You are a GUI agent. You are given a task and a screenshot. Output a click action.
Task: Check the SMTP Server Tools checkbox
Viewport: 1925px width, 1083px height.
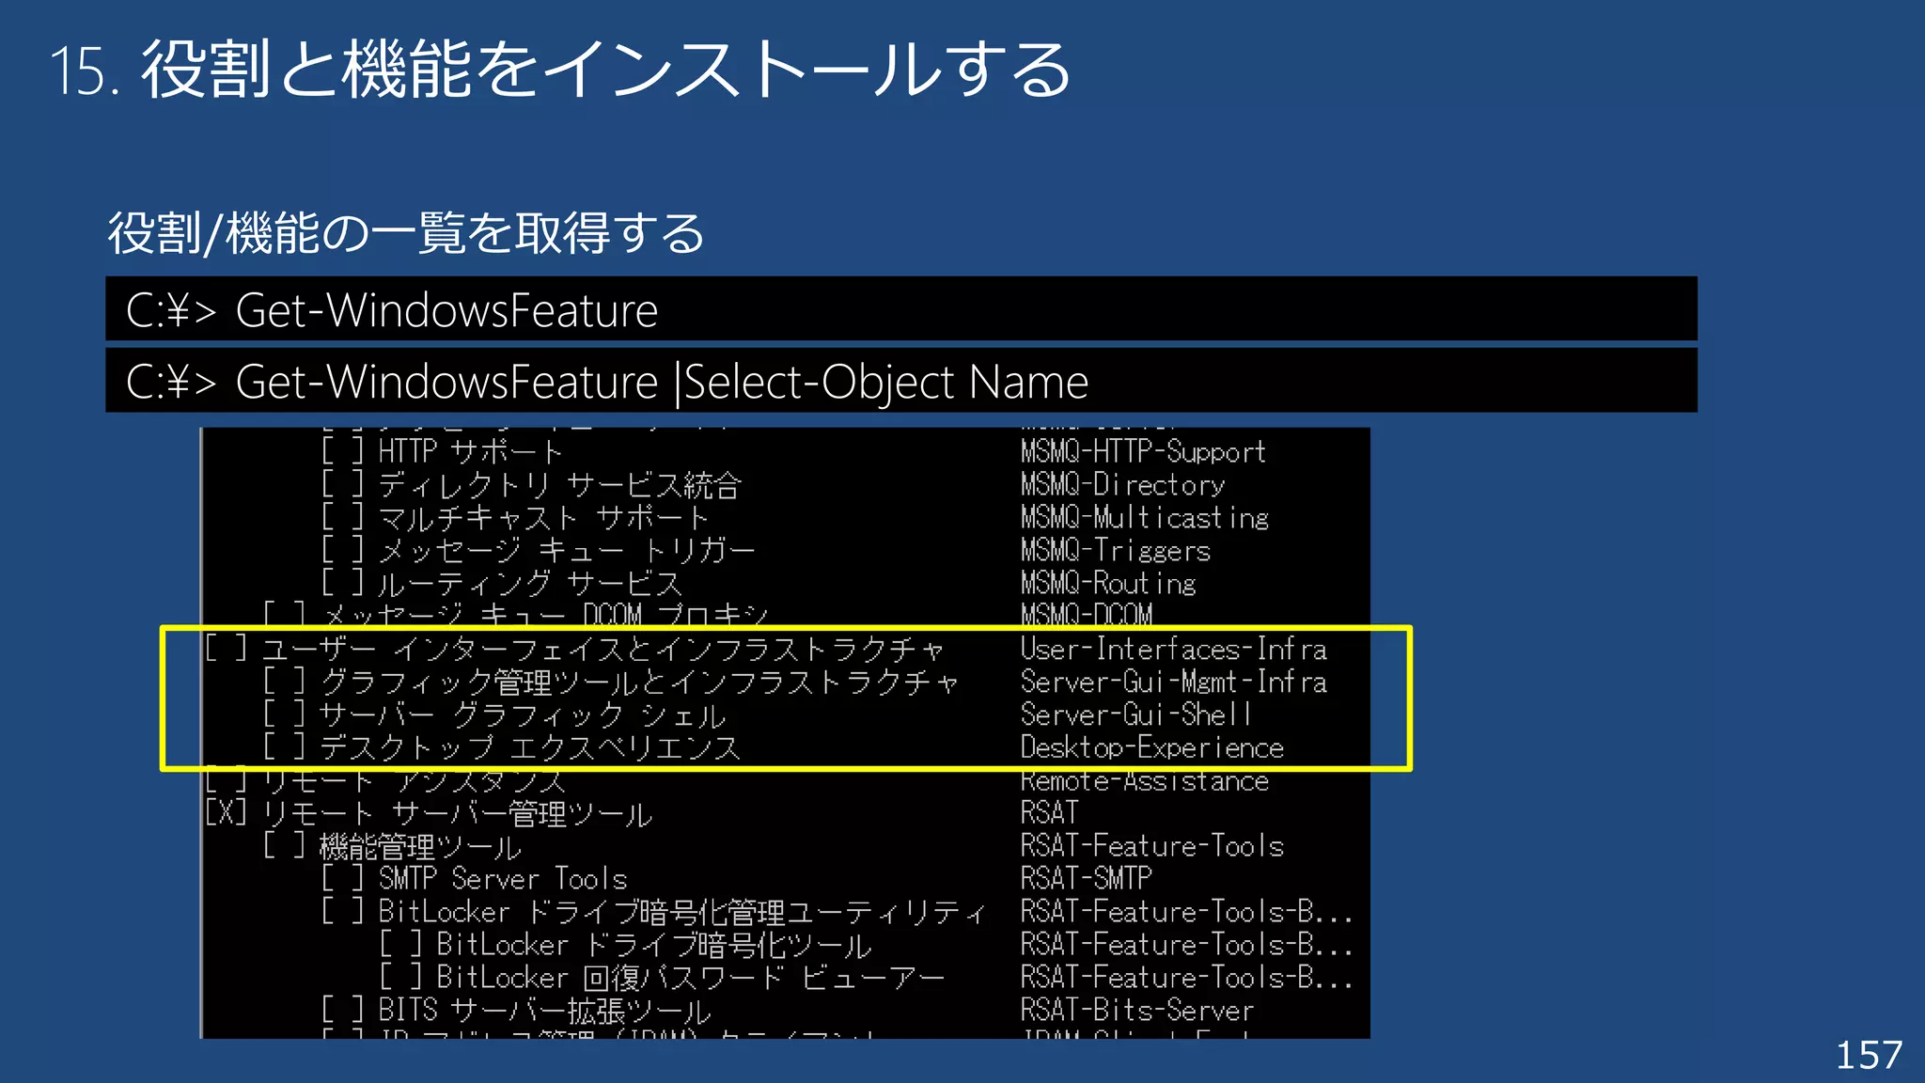[x=342, y=879]
